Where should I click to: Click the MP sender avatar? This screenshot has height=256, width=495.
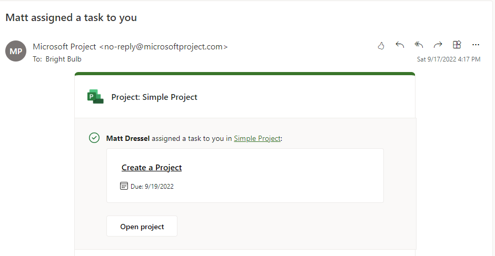pos(15,51)
